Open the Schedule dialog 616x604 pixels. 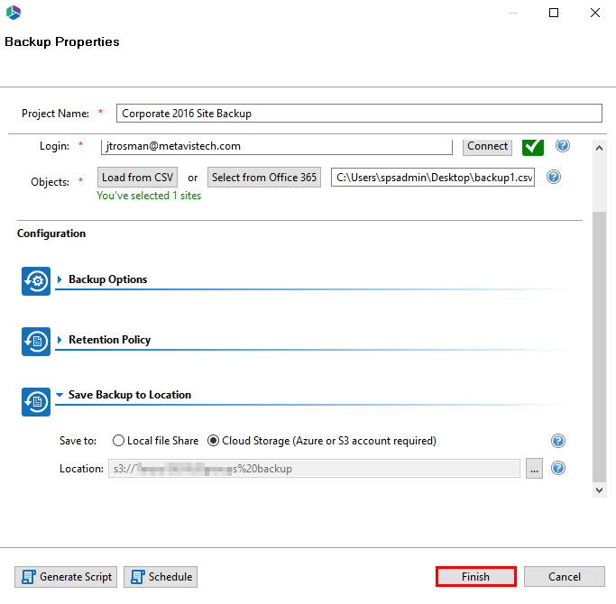(x=161, y=577)
